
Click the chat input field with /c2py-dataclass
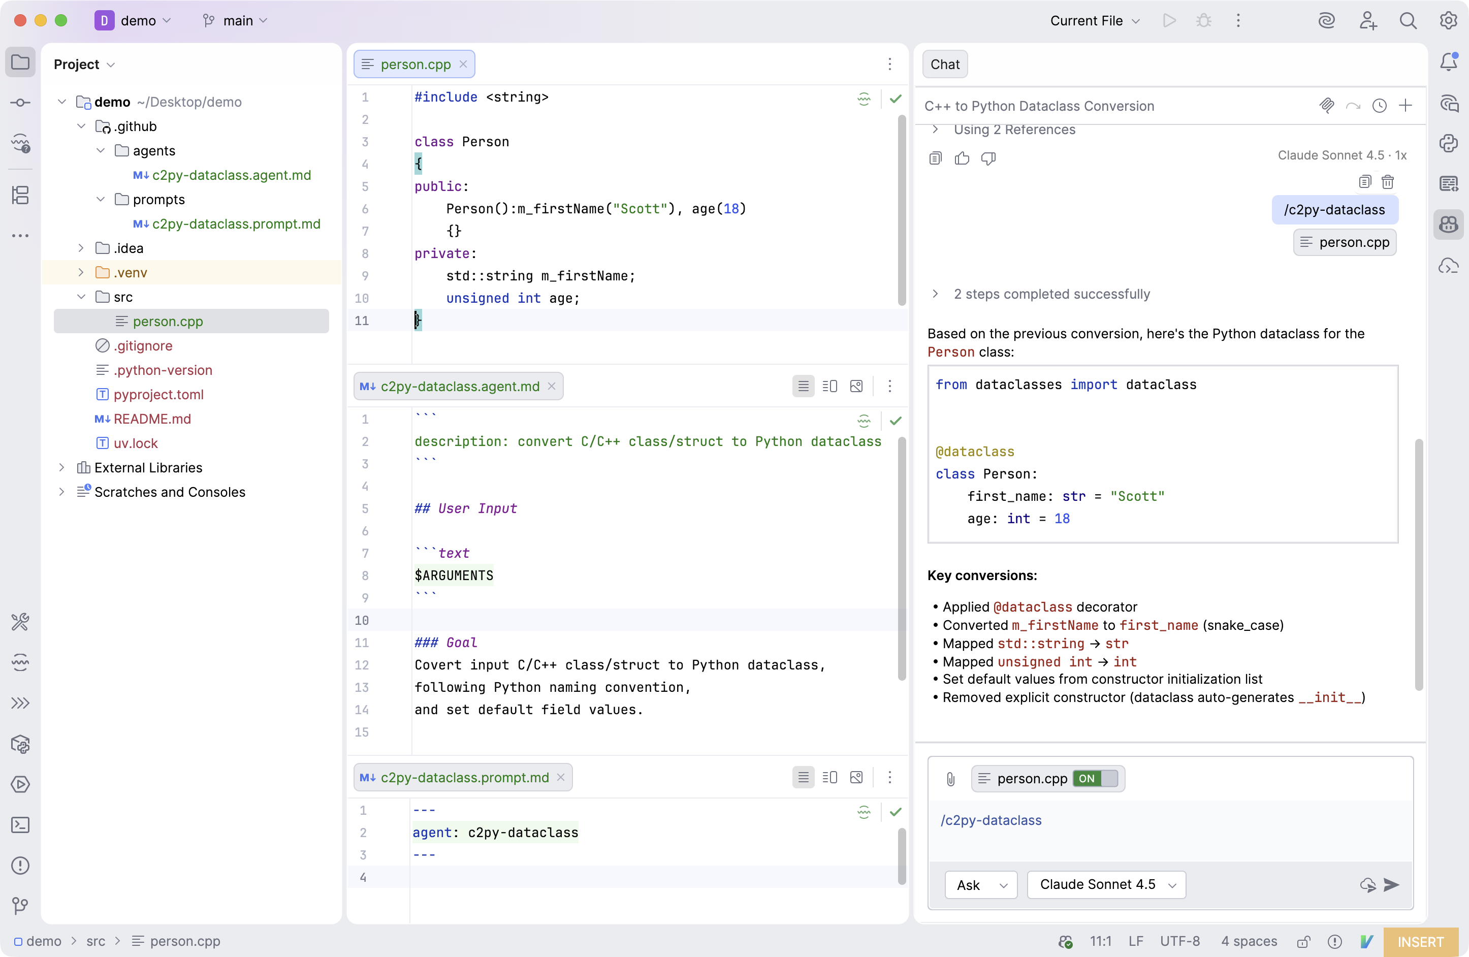pyautogui.click(x=1170, y=827)
